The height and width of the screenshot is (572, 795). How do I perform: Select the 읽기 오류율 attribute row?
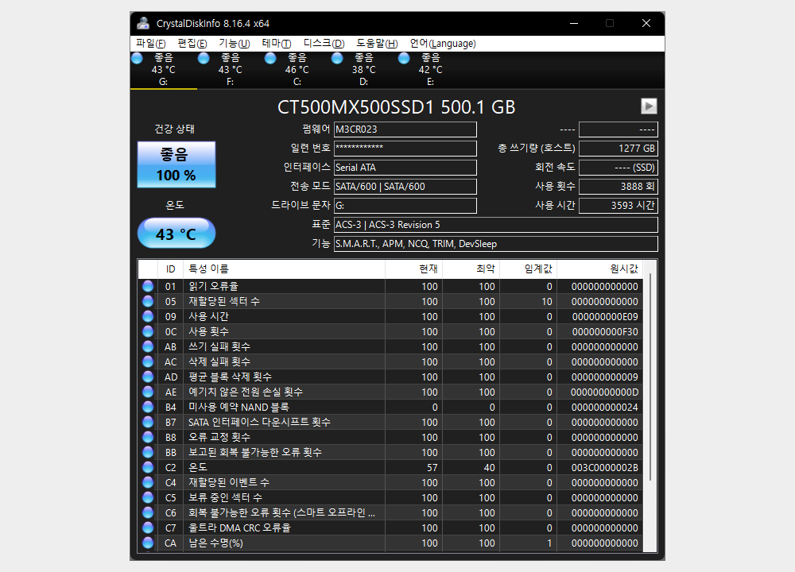pyautogui.click(x=390, y=286)
